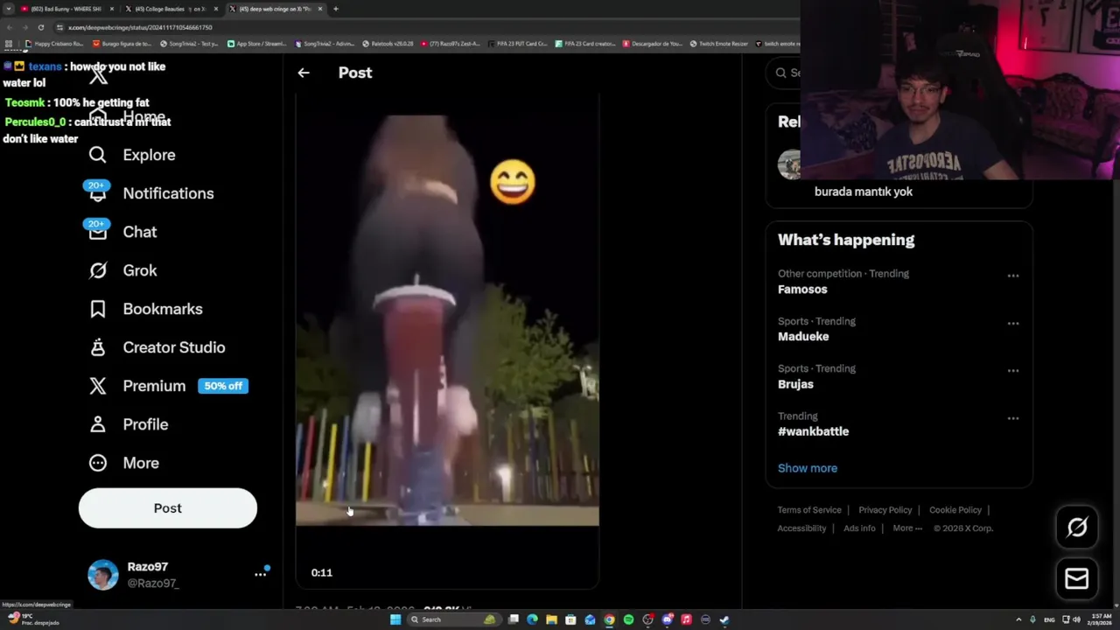Open options for #wankbattle trend
The width and height of the screenshot is (1120, 630).
[1013, 418]
